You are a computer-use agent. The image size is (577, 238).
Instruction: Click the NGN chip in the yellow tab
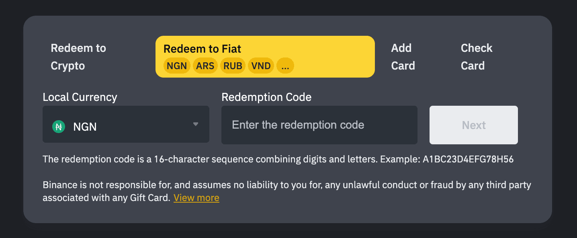(177, 66)
